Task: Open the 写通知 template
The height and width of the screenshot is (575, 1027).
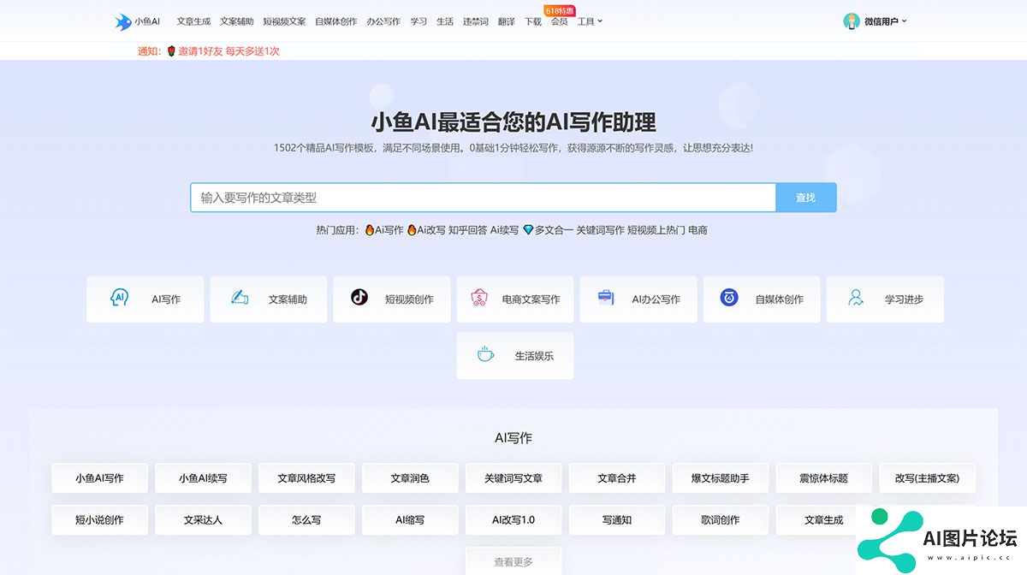Action: coord(617,519)
